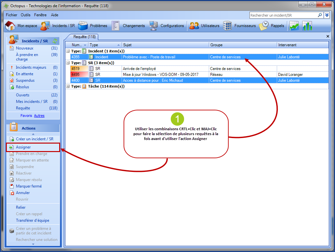Expand the Tâche (114 items) group
The height and width of the screenshot is (252, 335).
pyautogui.click(x=68, y=86)
